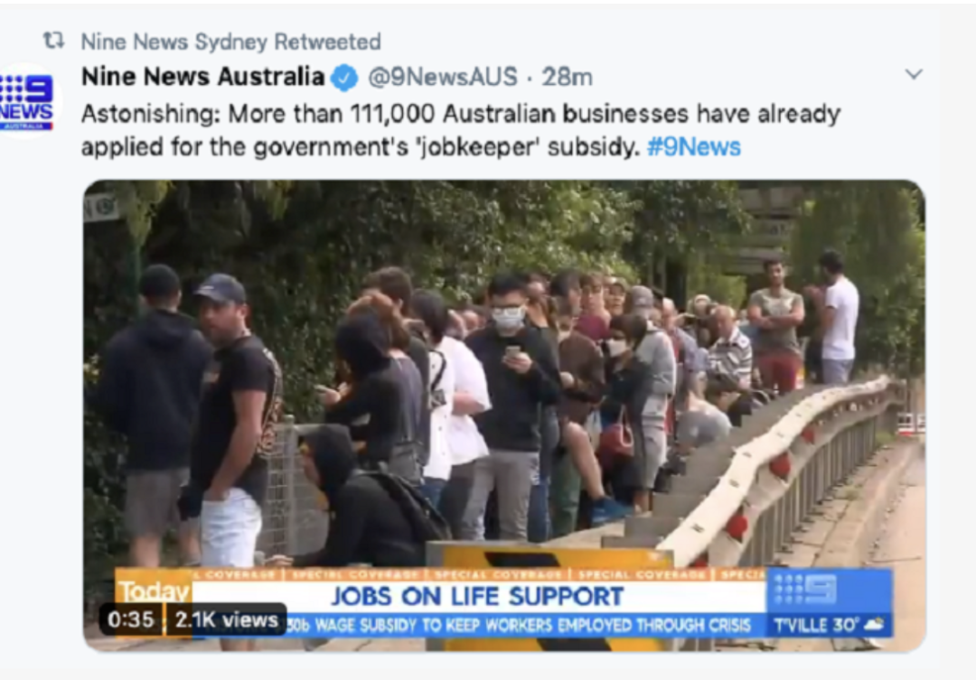Viewport: 976px width, 680px height.
Task: Click the retweet arrows icon above the tweet
Action: click(x=53, y=41)
